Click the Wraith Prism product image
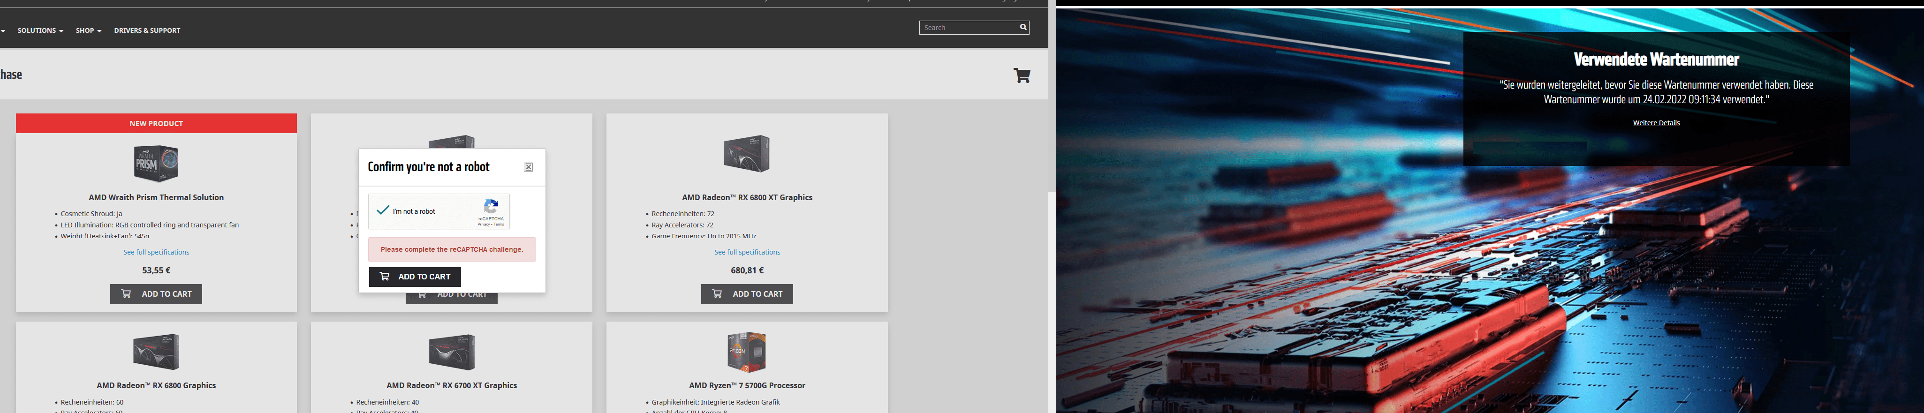This screenshot has height=413, width=1924. [156, 163]
